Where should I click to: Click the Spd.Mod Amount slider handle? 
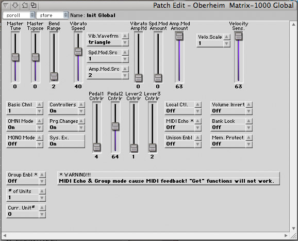tap(158, 78)
